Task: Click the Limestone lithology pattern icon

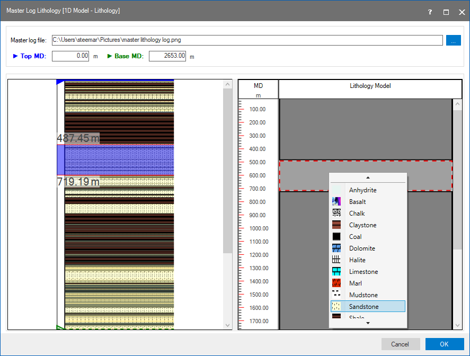Action: click(x=336, y=272)
